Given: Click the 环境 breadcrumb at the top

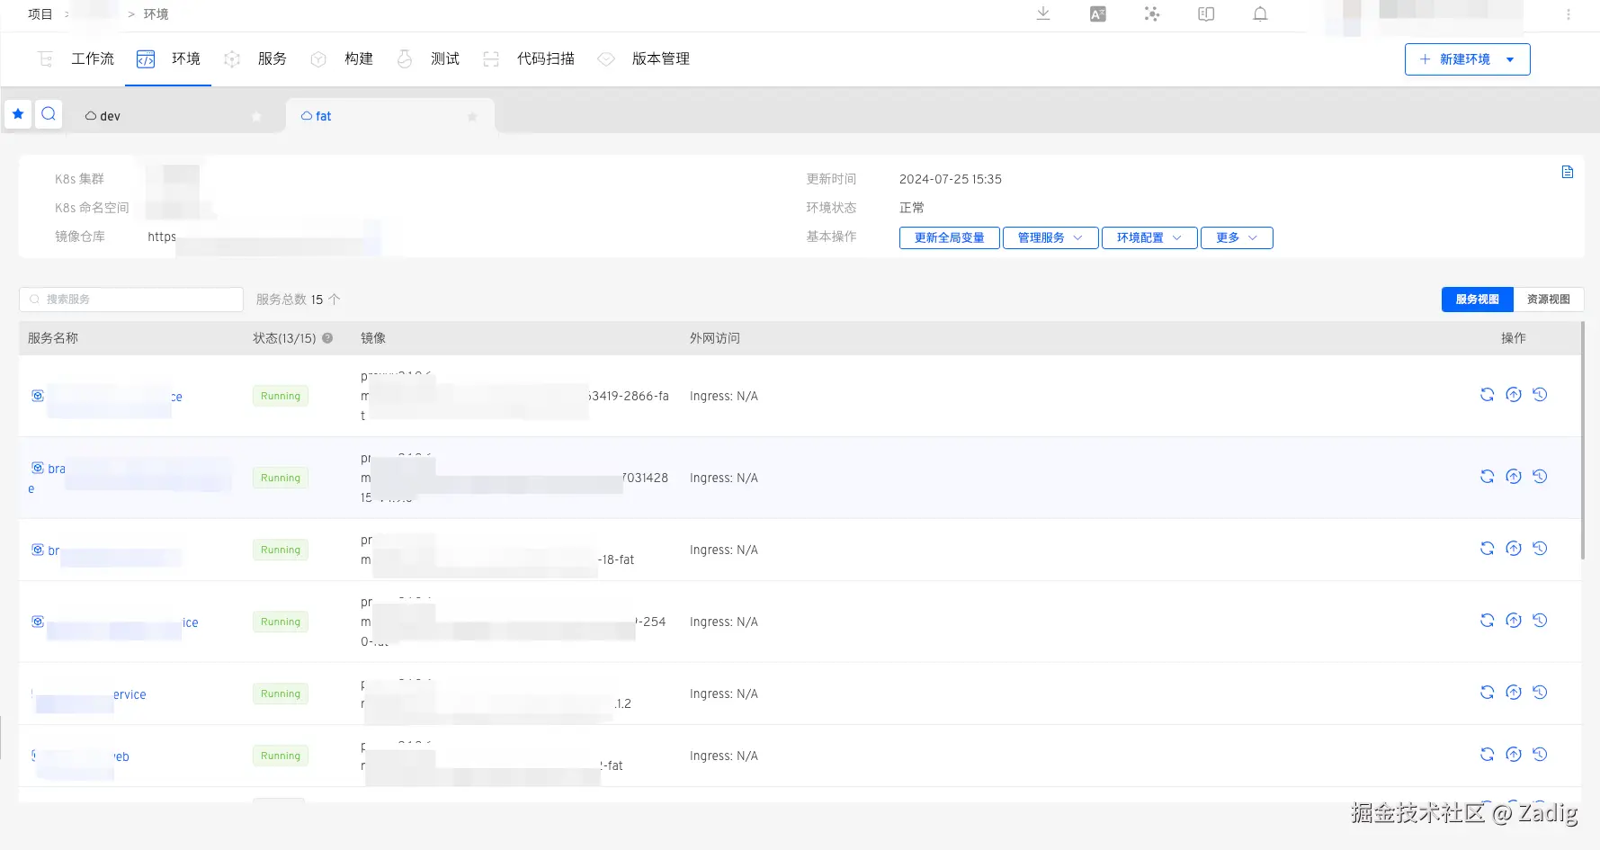Looking at the screenshot, I should click(156, 14).
